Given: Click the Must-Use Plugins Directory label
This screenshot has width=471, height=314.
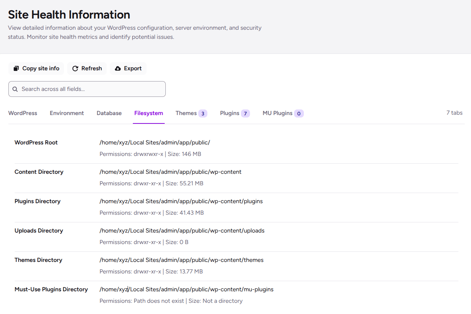Looking at the screenshot, I should coord(51,290).
